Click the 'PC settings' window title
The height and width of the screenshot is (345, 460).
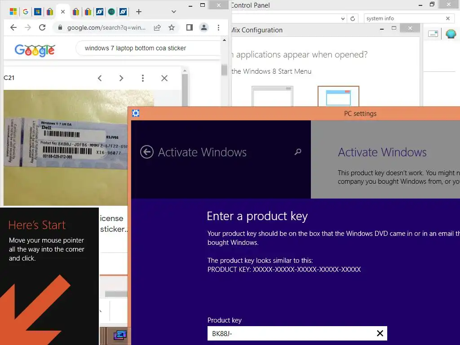point(360,114)
